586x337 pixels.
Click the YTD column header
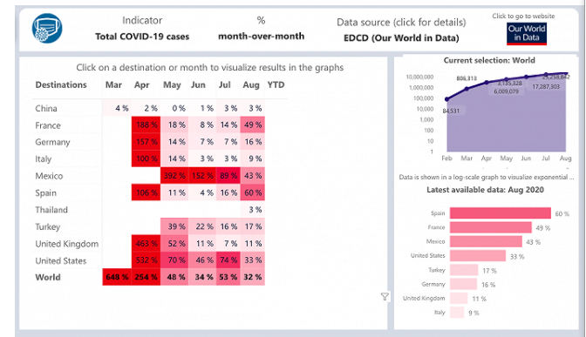276,85
